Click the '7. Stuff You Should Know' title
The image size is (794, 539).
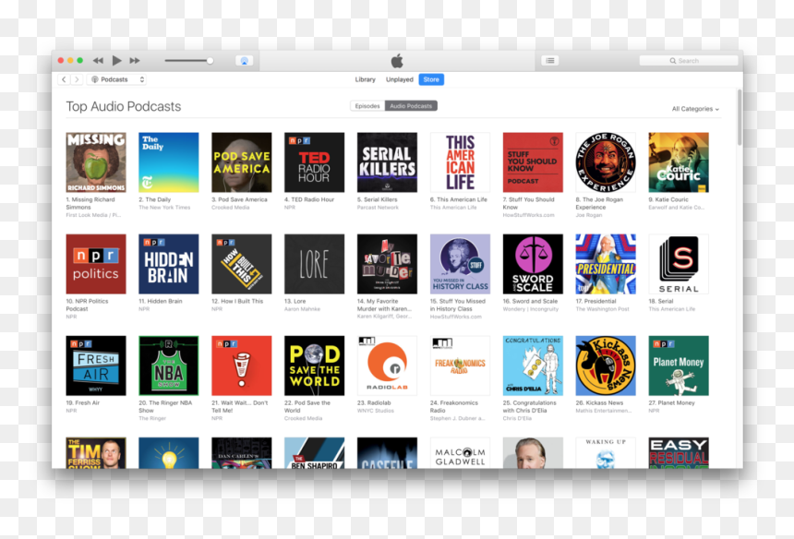529,203
